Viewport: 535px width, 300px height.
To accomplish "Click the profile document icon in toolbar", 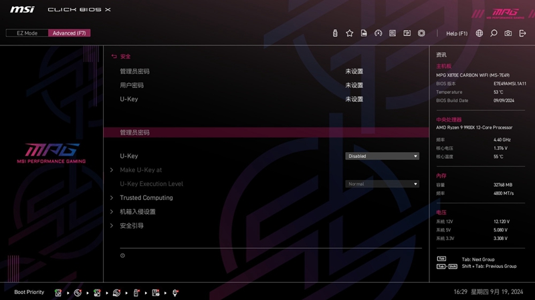I will point(364,33).
